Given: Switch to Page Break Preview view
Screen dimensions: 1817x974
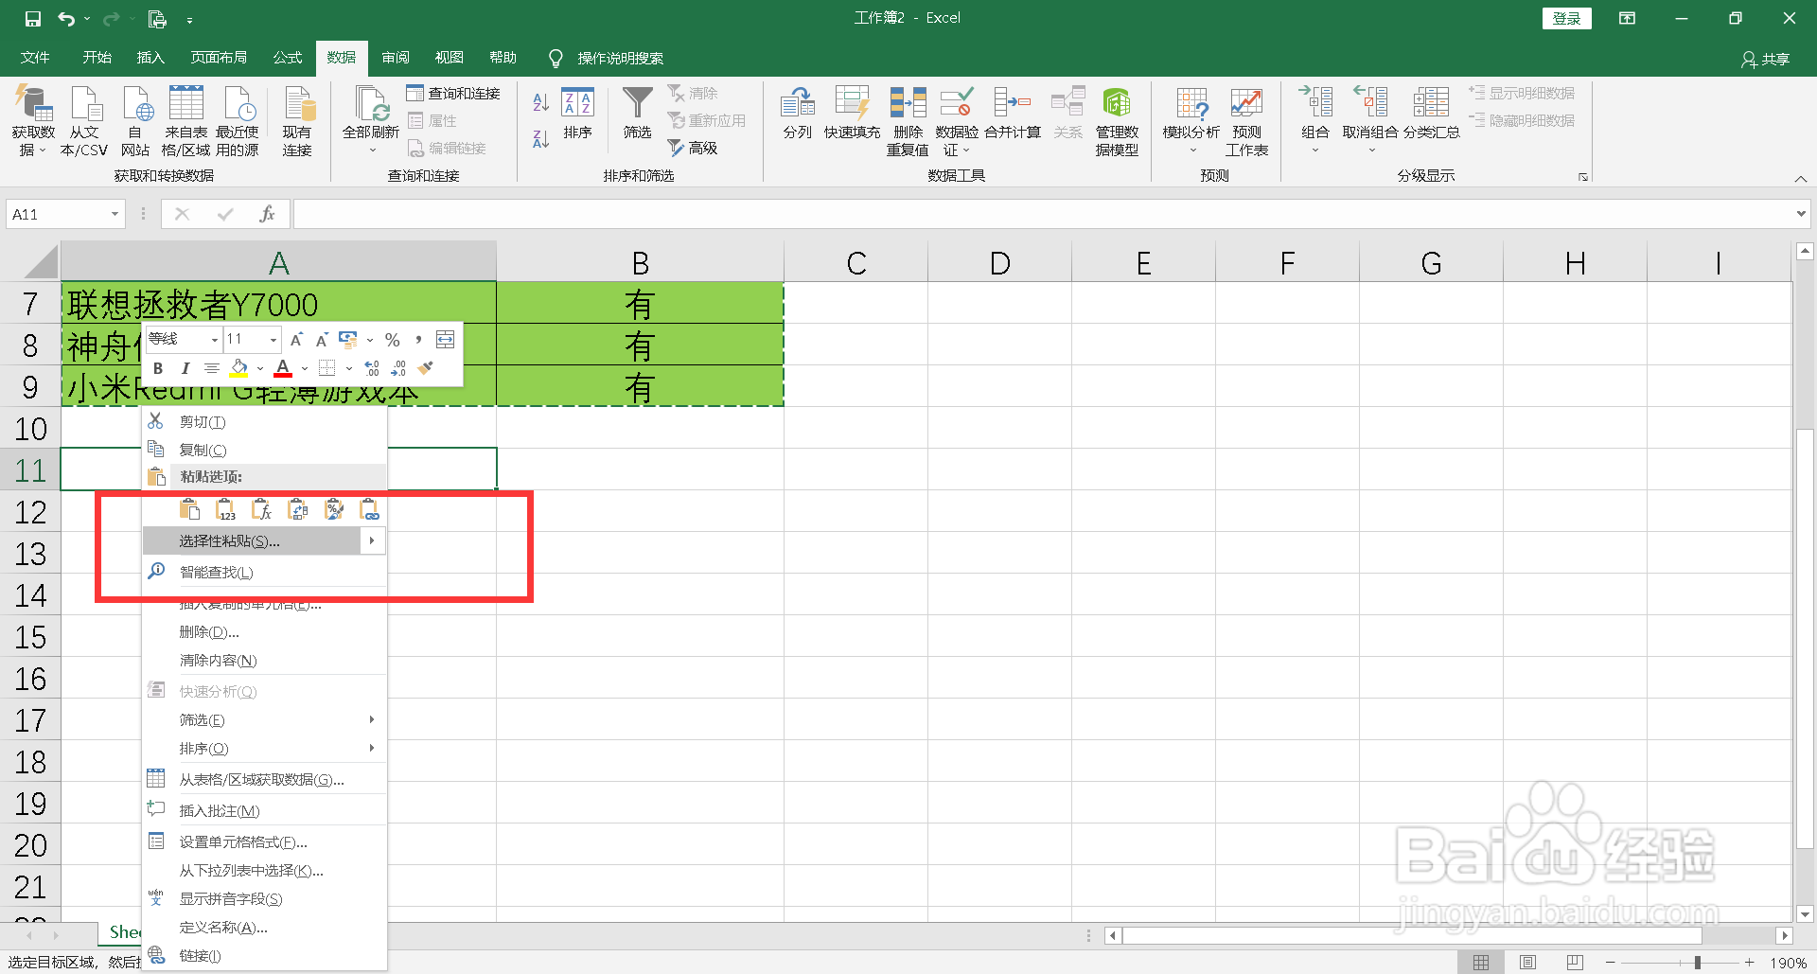Looking at the screenshot, I should (1575, 962).
